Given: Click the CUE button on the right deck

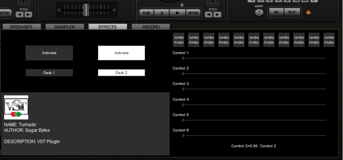Looking at the screenshot, I should point(146,13).
